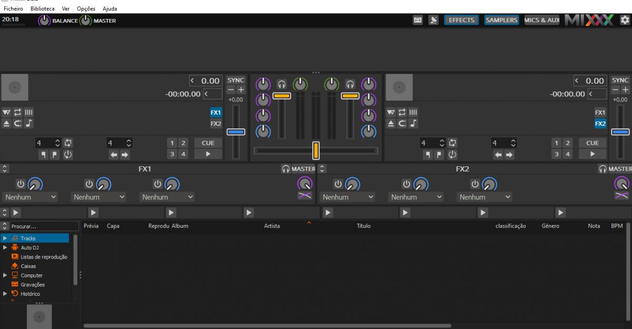Click the Auto DJ icon in library sidebar
Viewport: 632px width, 329px height.
pos(15,247)
